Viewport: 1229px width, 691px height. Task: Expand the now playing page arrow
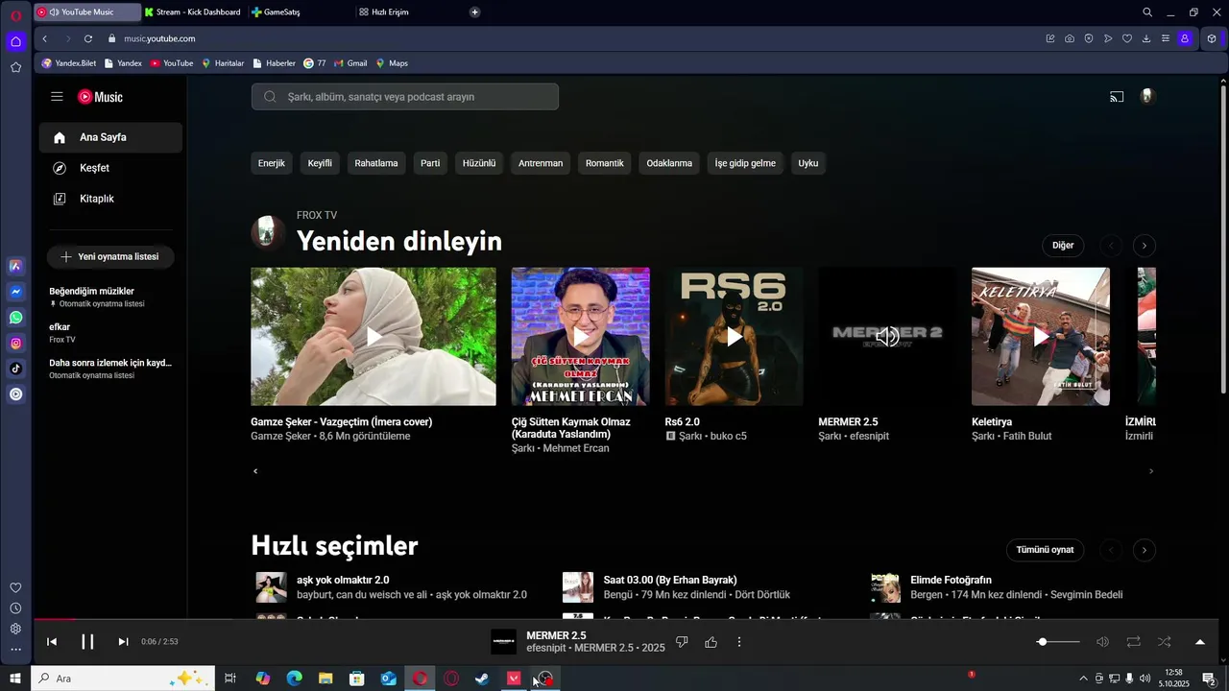point(1199,641)
